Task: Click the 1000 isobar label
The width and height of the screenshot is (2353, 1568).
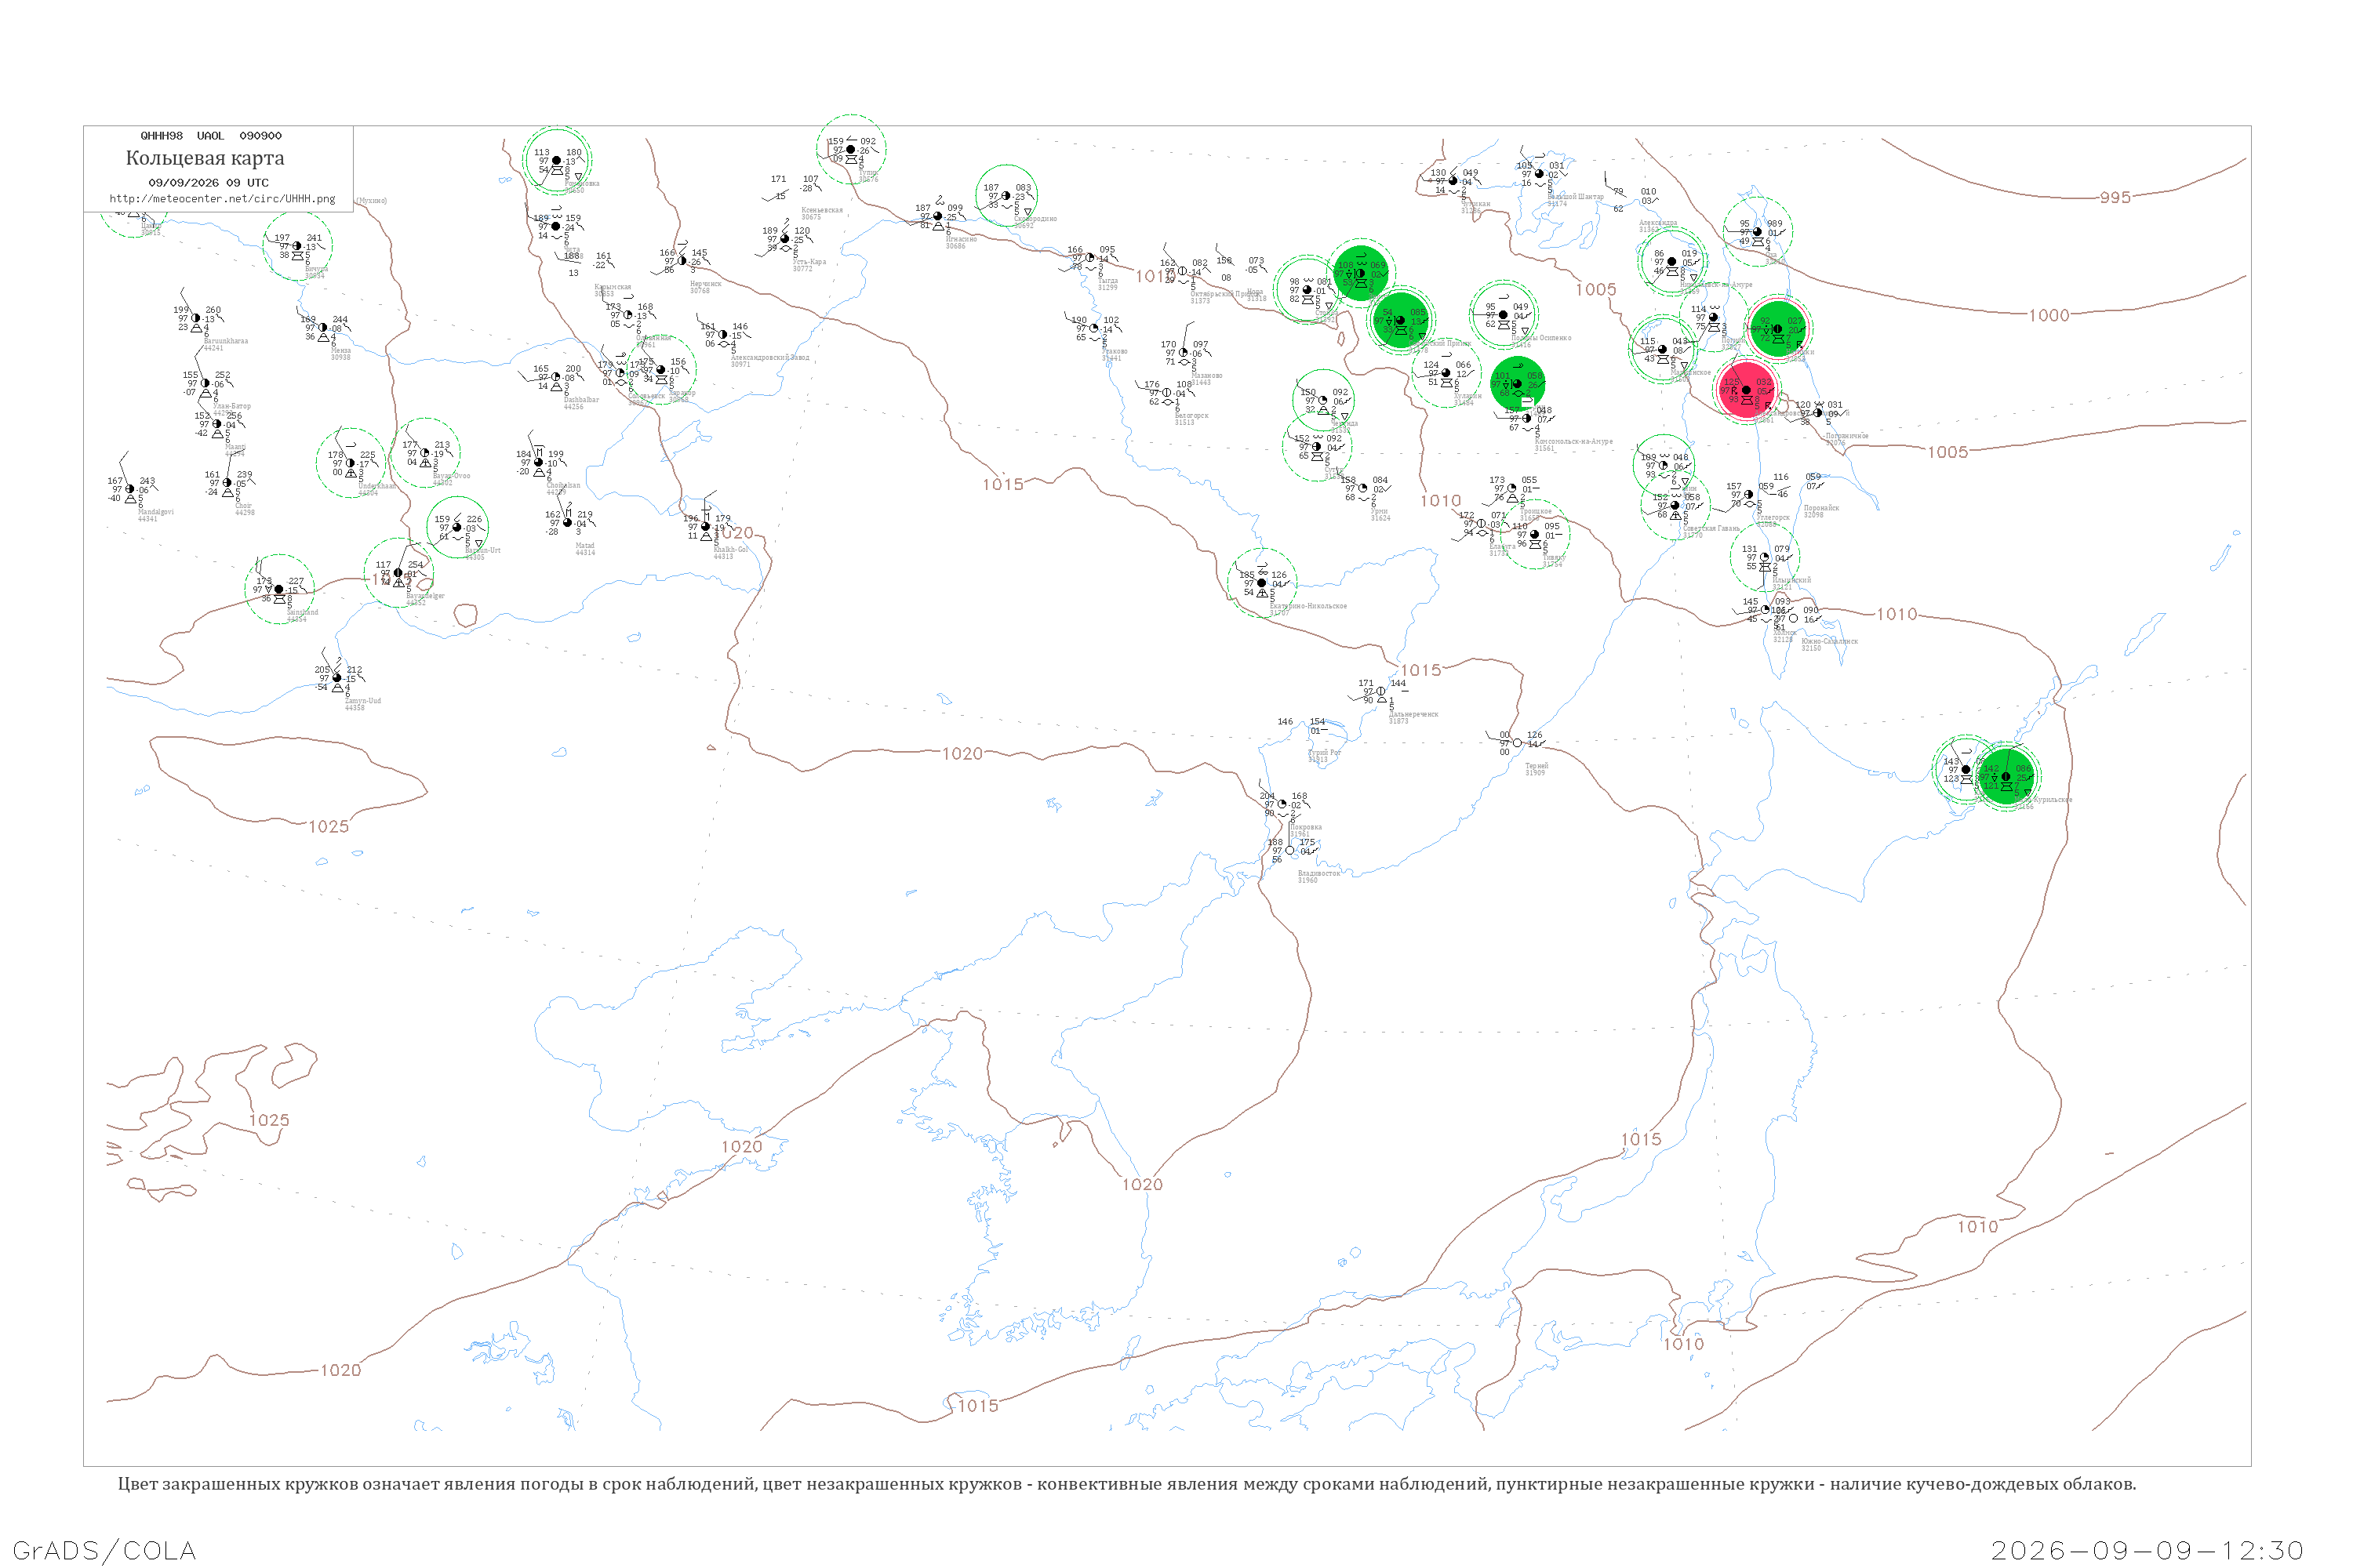Action: coord(2048,316)
